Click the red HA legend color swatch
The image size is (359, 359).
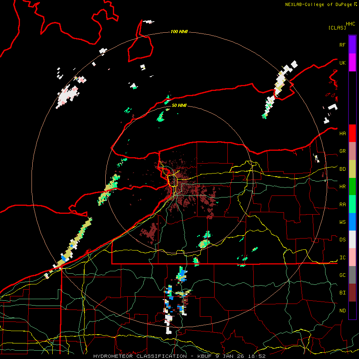(x=352, y=133)
